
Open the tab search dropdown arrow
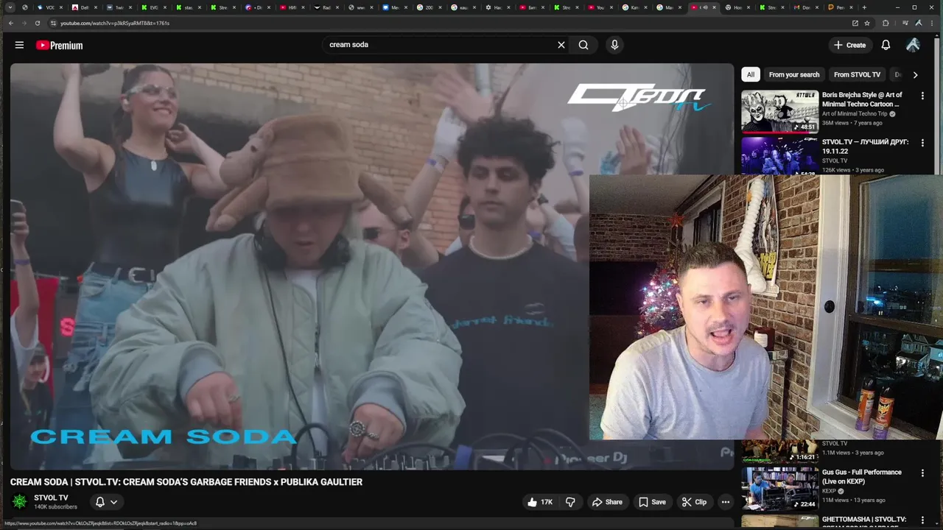pos(10,7)
